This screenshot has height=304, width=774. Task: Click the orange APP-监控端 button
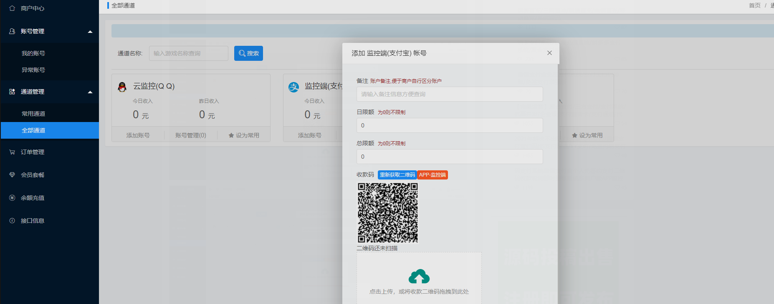433,175
